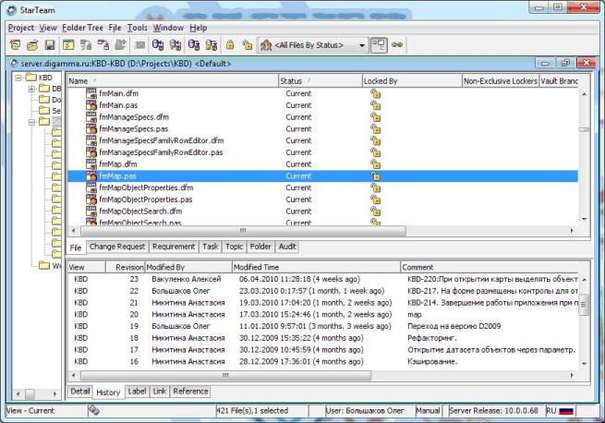Collapse the selected subfolder tree node
605x423 pixels.
tap(31, 122)
